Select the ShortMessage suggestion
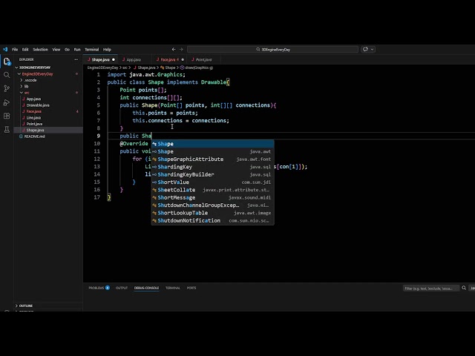Screen dimensions: 475x356 point(213,198)
